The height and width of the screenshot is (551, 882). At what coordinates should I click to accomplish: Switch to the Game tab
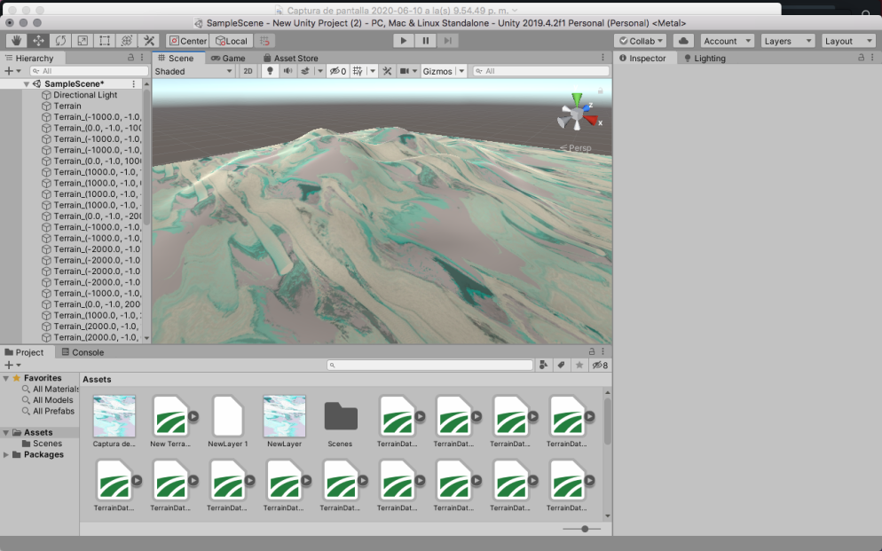[x=228, y=58]
